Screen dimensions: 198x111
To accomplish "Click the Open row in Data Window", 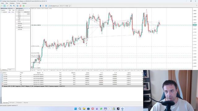I will point(23,16).
